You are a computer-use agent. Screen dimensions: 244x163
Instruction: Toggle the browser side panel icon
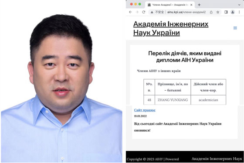[x=226, y=12]
